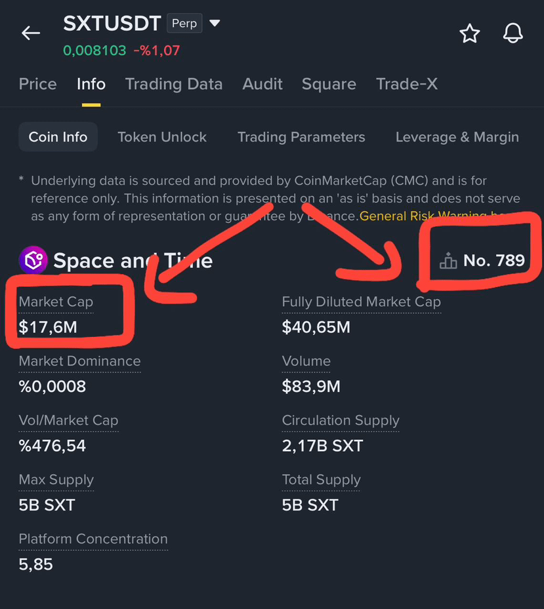Open the Square tab
The height and width of the screenshot is (609, 544).
pyautogui.click(x=329, y=85)
